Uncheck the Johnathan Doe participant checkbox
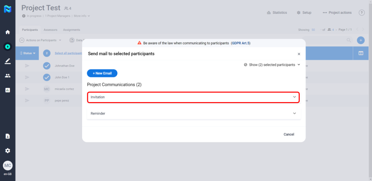 click(46, 66)
